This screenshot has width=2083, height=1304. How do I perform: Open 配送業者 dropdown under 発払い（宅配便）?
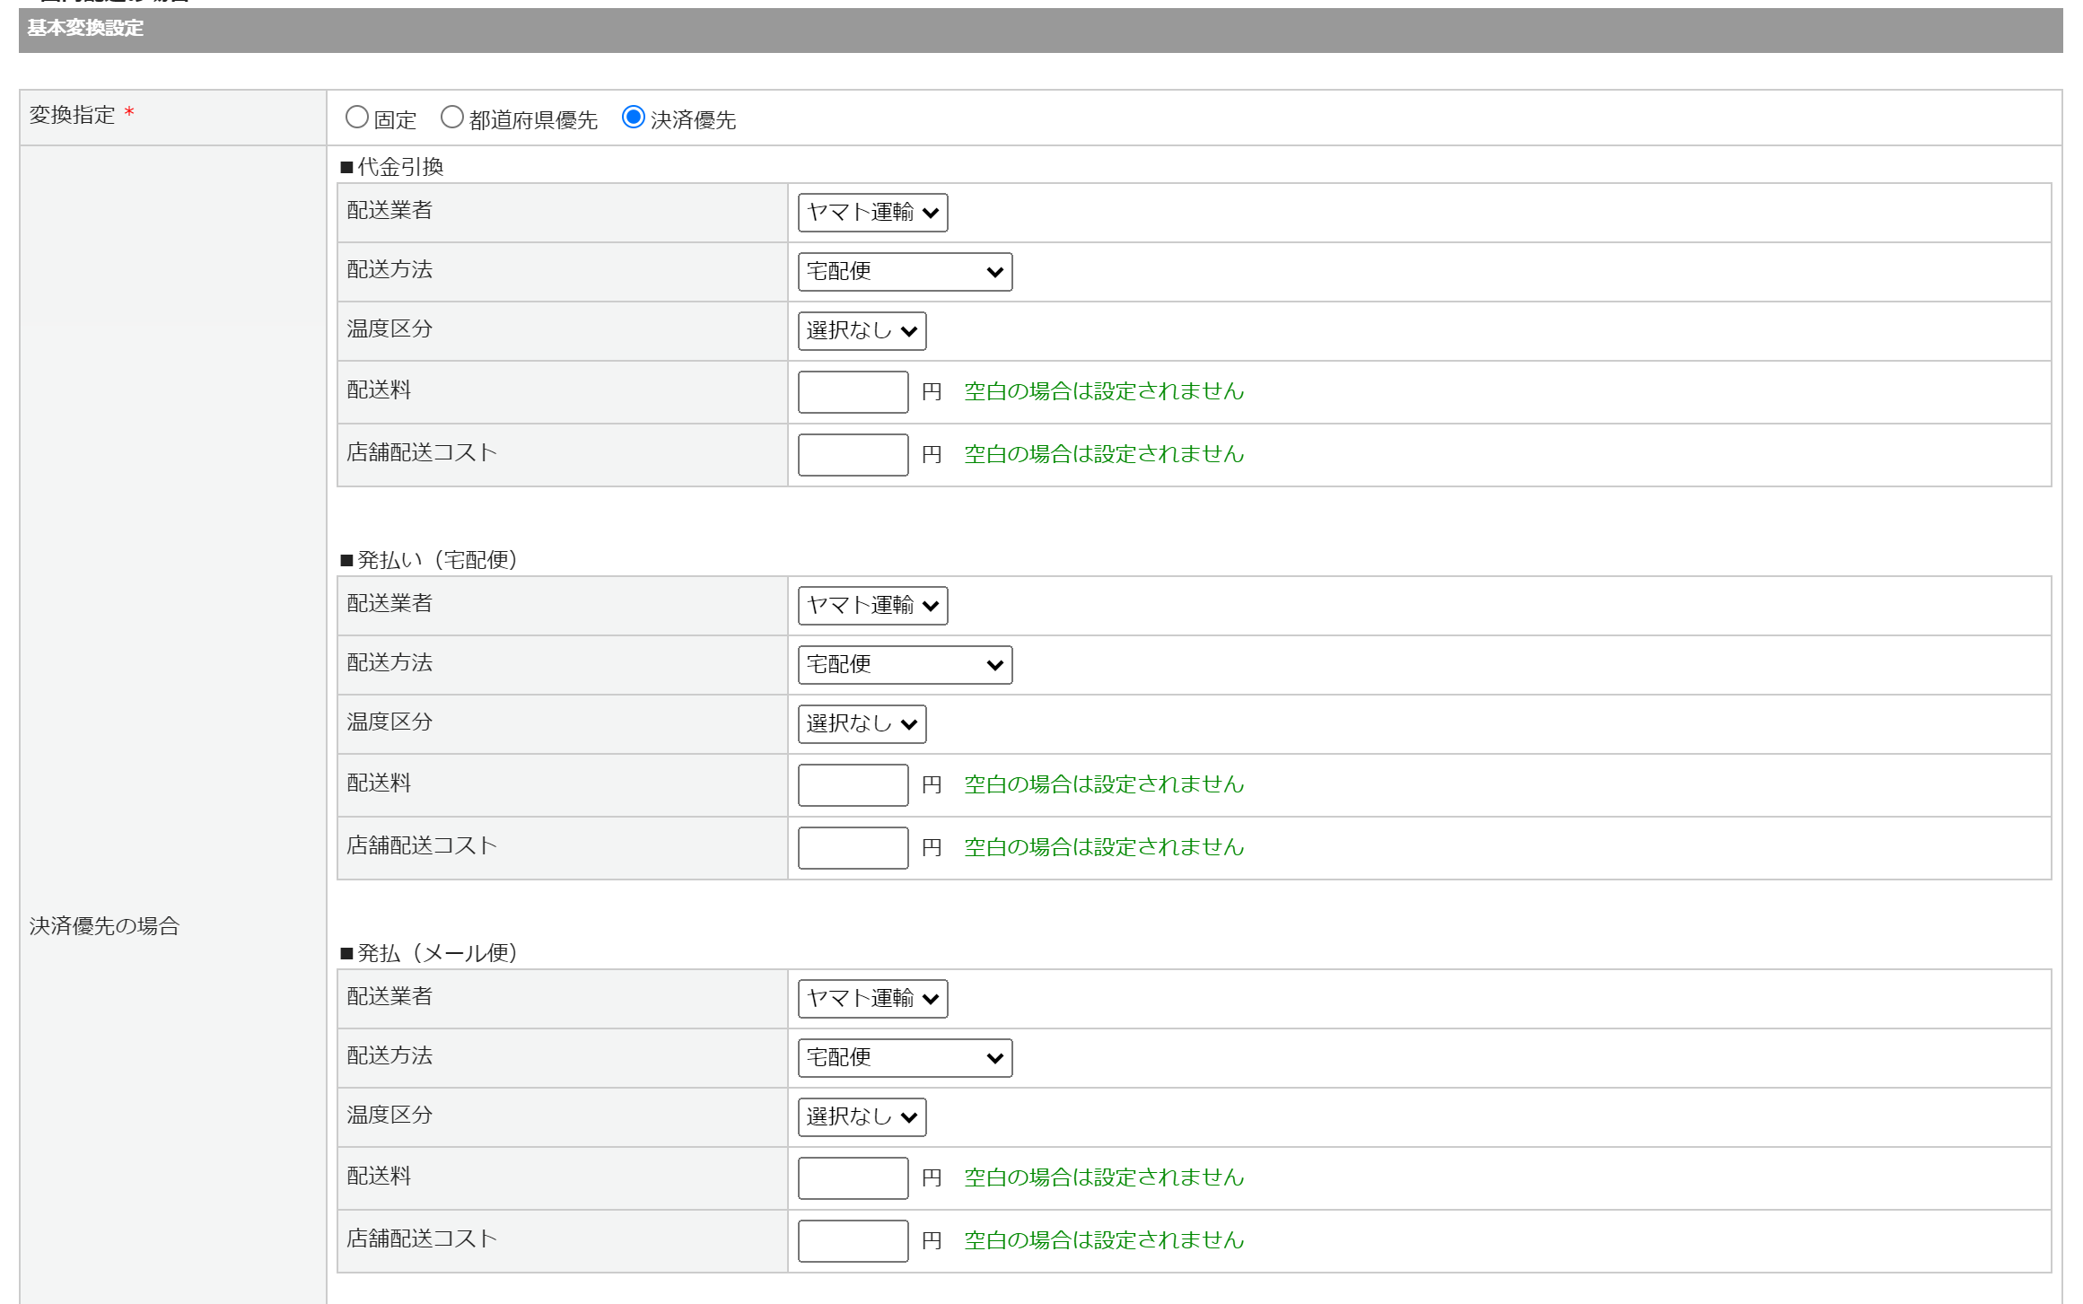pyautogui.click(x=871, y=606)
